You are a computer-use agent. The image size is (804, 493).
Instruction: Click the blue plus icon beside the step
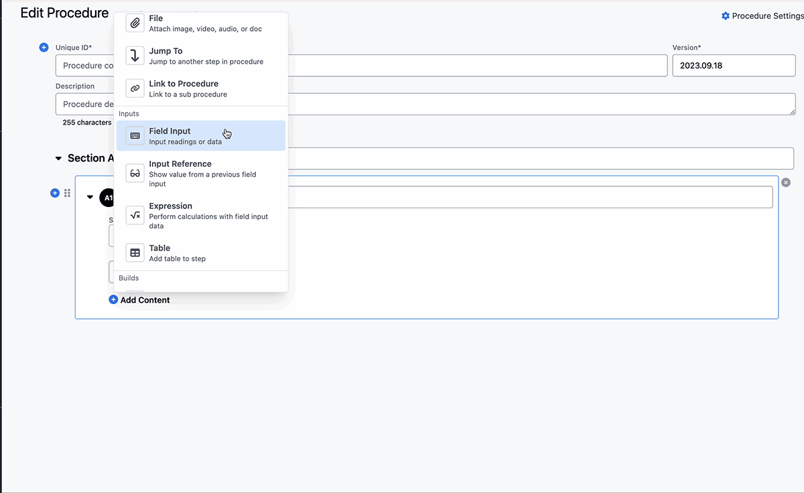pyautogui.click(x=55, y=193)
